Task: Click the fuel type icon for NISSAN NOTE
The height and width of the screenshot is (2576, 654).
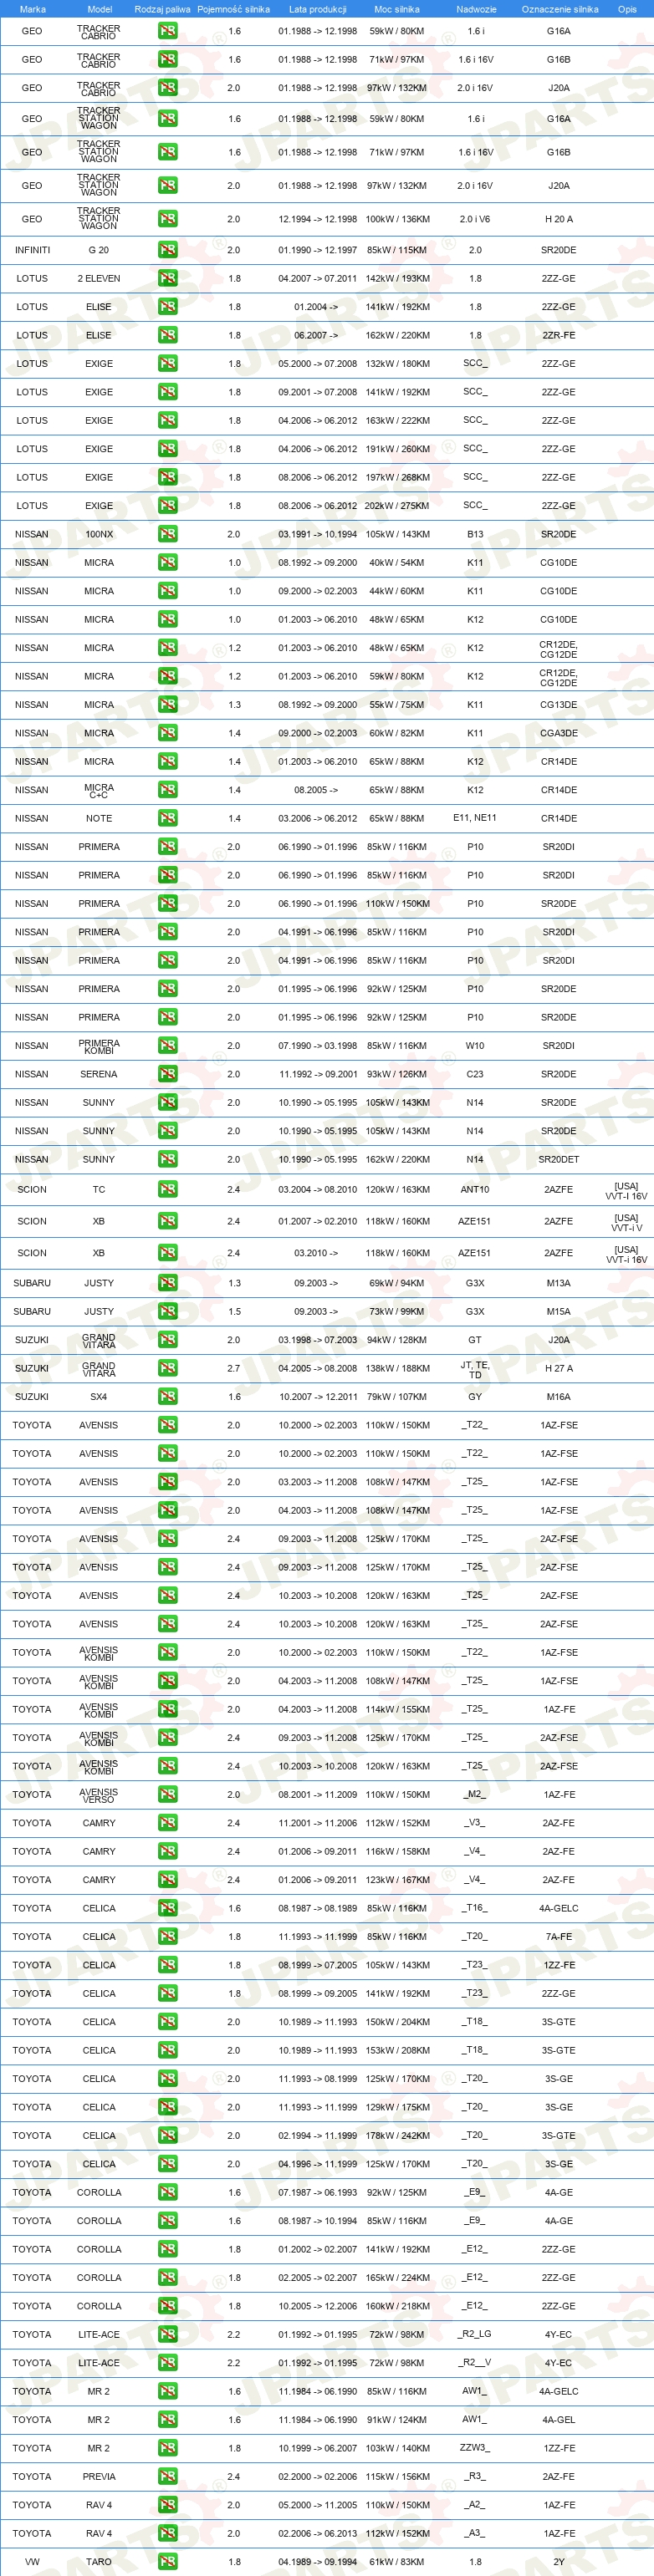Action: coord(167,818)
